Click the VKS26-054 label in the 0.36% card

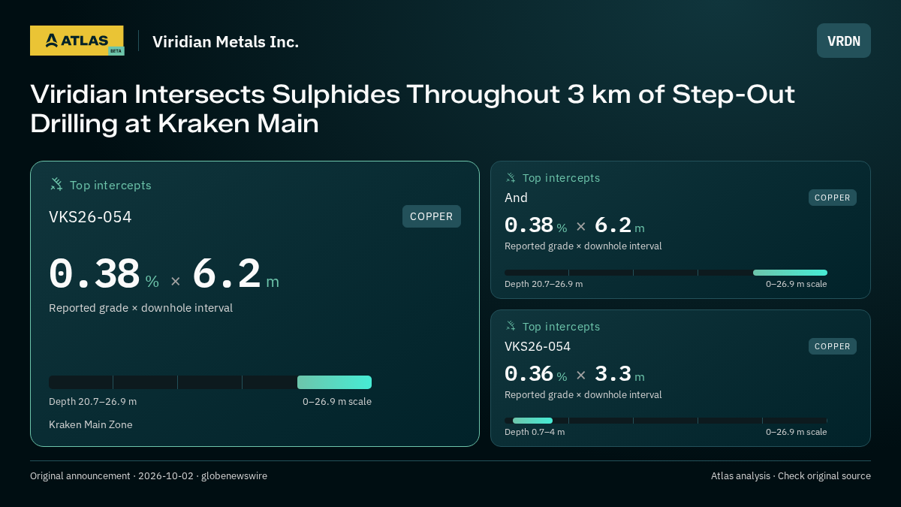(538, 346)
